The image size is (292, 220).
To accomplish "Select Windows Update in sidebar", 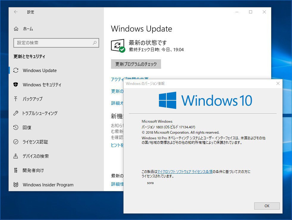I will [56, 71].
